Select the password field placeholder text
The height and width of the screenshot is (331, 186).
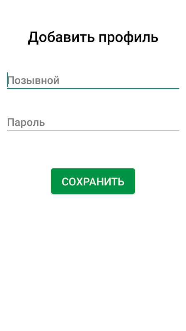[26, 122]
